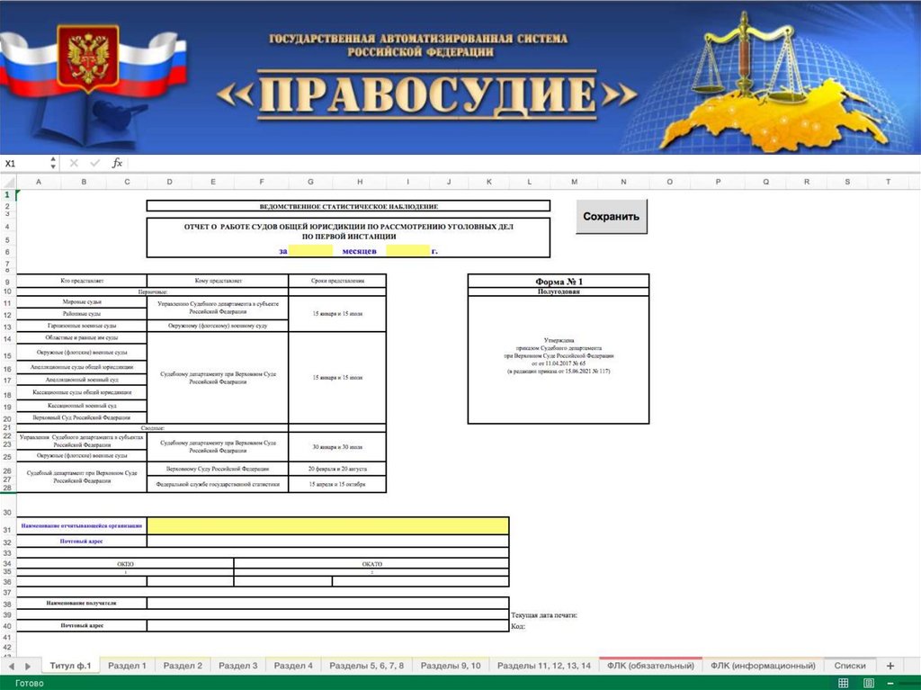Click the 'ВЕДОМСТВЕННОЕ СТАТИСТИЧЕСКОЕ НАБЛЮДЕНИЕ' heading cell
This screenshot has height=690, width=921.
348,206
